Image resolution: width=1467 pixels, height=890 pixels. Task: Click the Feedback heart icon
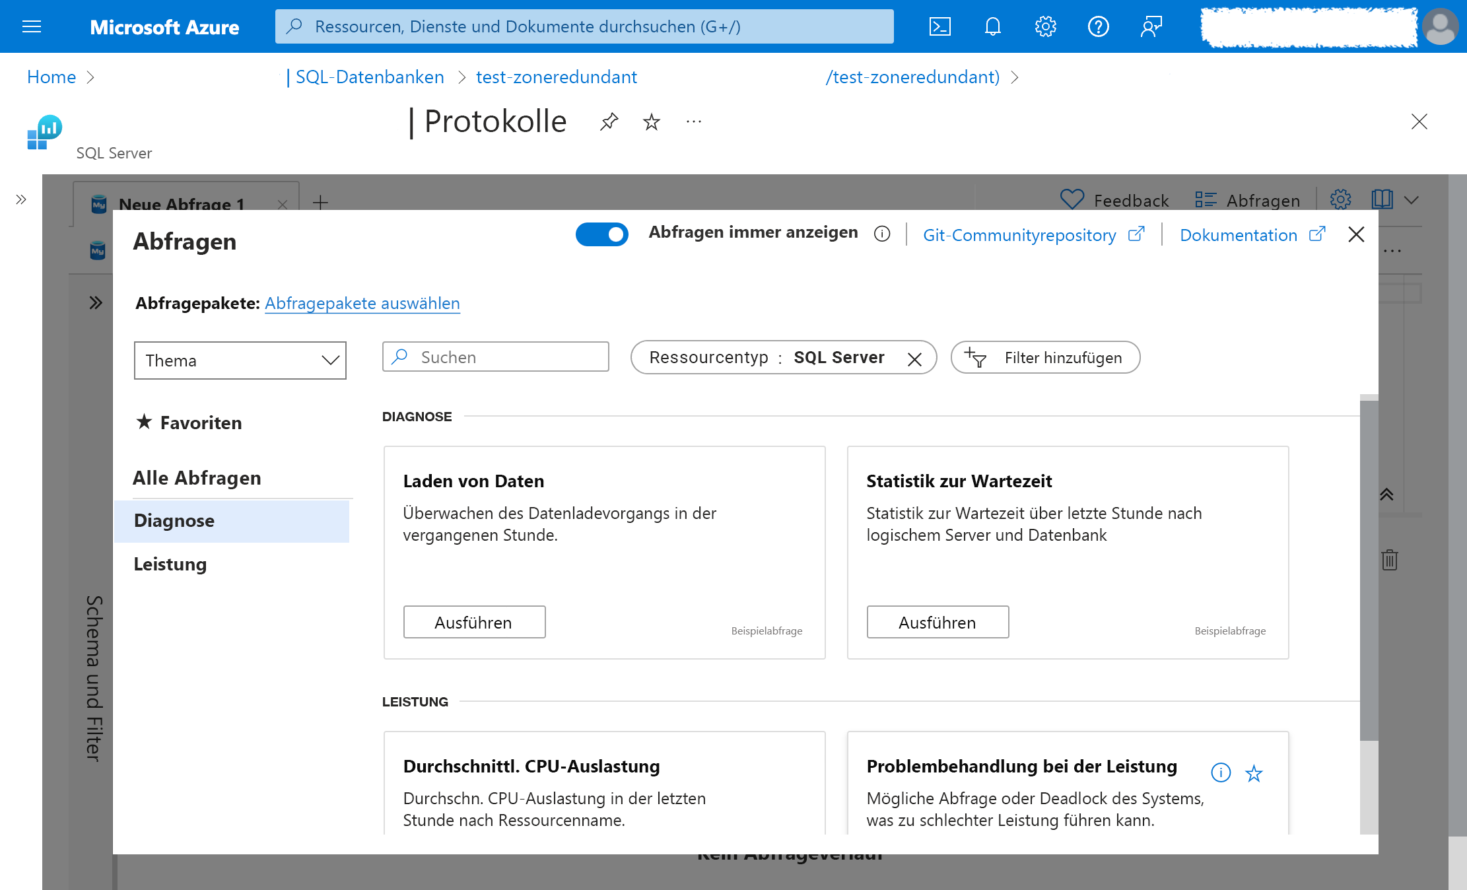click(x=1071, y=199)
